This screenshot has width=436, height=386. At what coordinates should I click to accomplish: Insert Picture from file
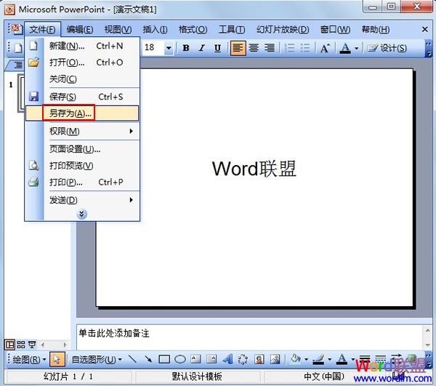[x=275, y=360]
